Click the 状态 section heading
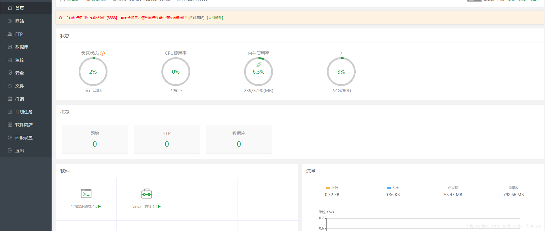This screenshot has height=231, width=545. 65,36
